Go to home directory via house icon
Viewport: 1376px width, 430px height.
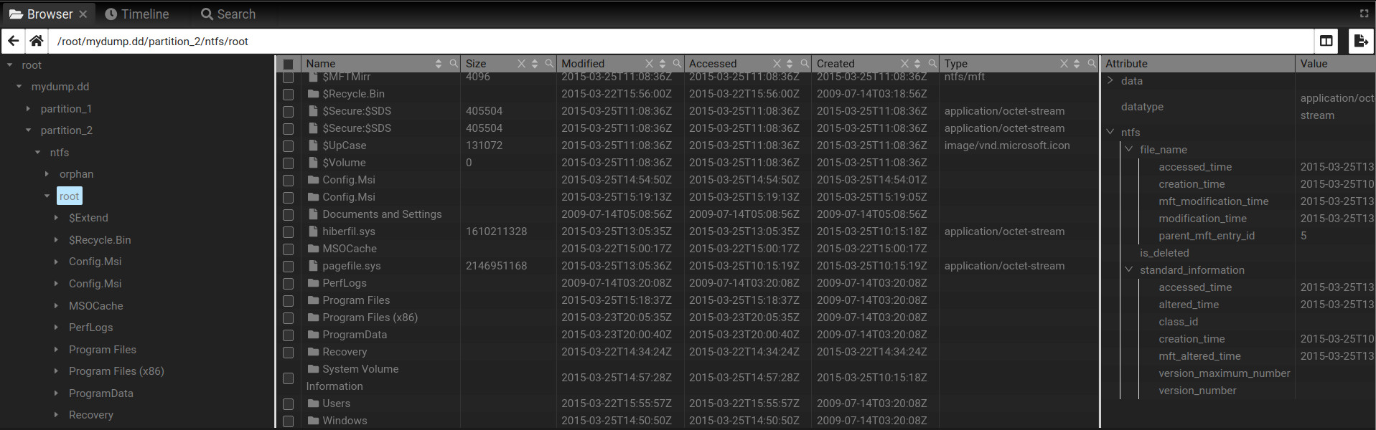tap(37, 41)
